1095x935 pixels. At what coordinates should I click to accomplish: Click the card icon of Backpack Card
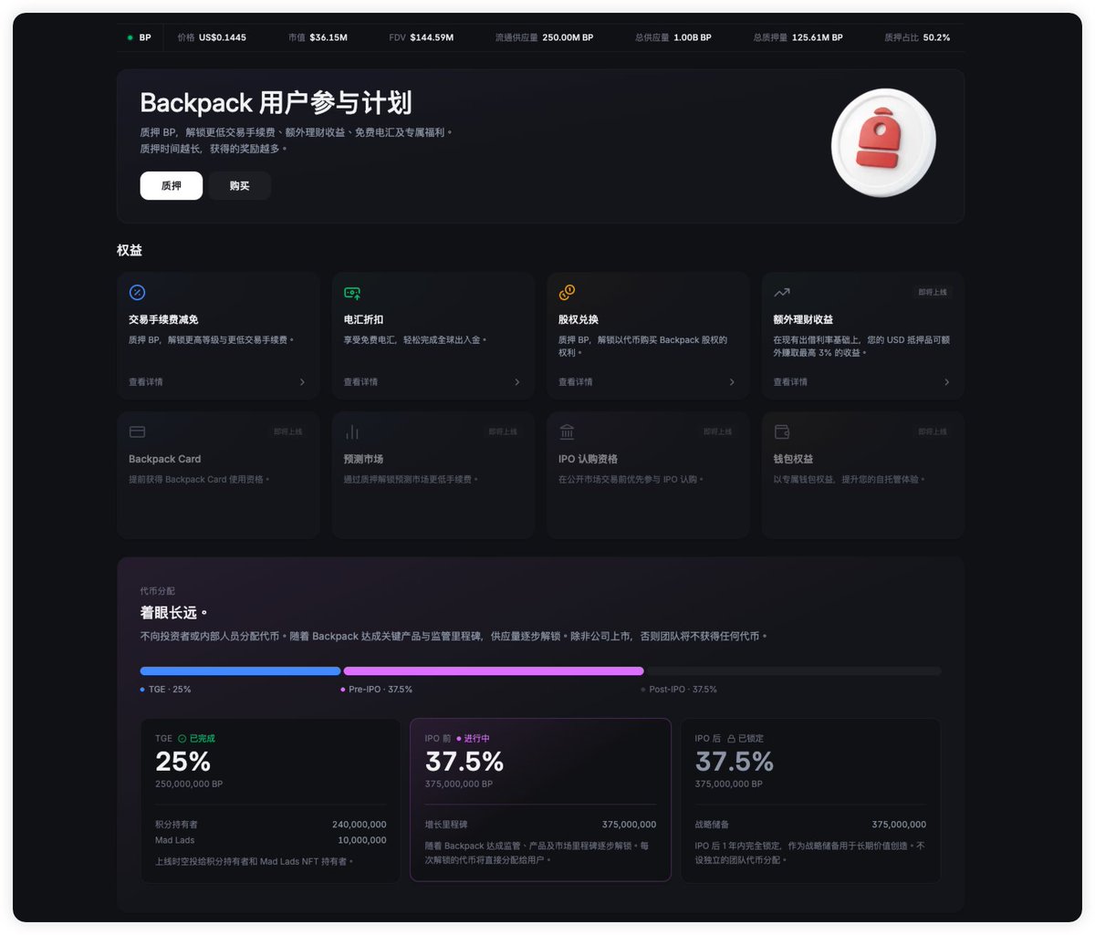pos(137,431)
